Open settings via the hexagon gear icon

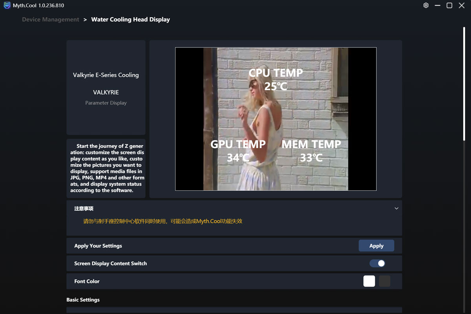[426, 5]
